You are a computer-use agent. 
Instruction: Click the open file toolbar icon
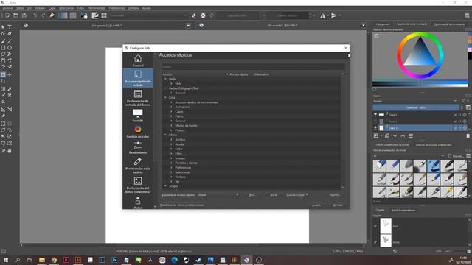point(15,15)
